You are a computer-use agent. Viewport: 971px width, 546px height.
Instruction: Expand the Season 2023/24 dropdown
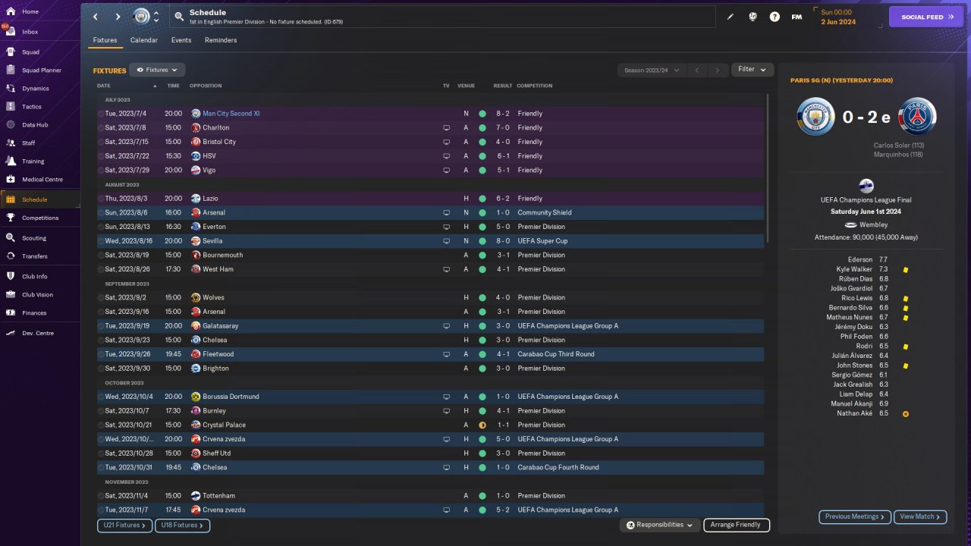(x=651, y=70)
